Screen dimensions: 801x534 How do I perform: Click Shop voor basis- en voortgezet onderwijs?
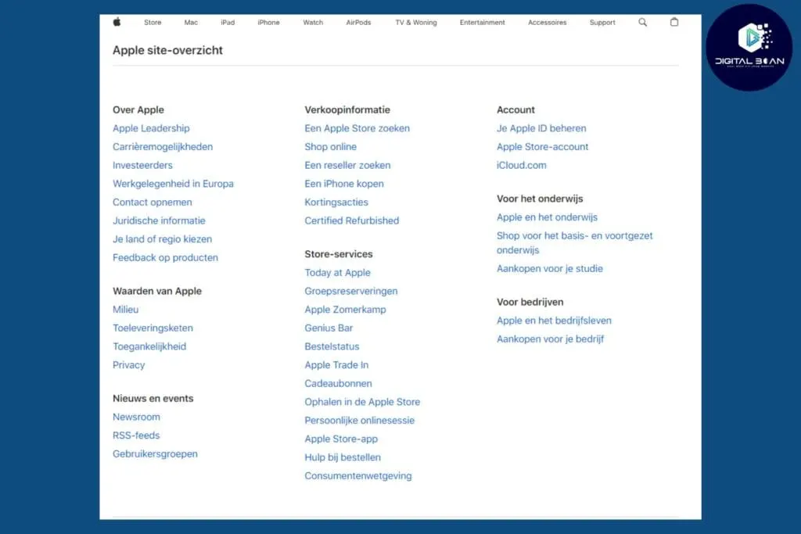[x=575, y=243]
